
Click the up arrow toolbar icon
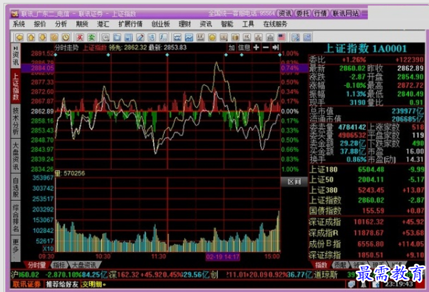(31, 37)
